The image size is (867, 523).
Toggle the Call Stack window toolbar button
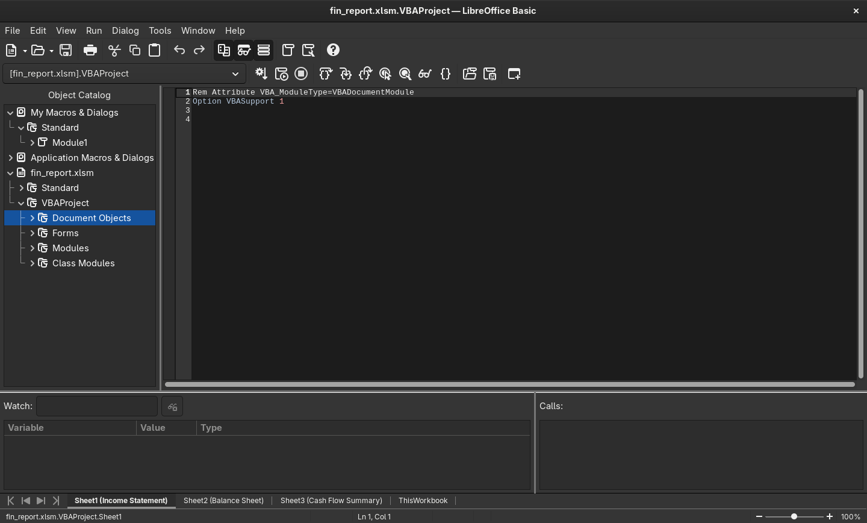point(264,50)
